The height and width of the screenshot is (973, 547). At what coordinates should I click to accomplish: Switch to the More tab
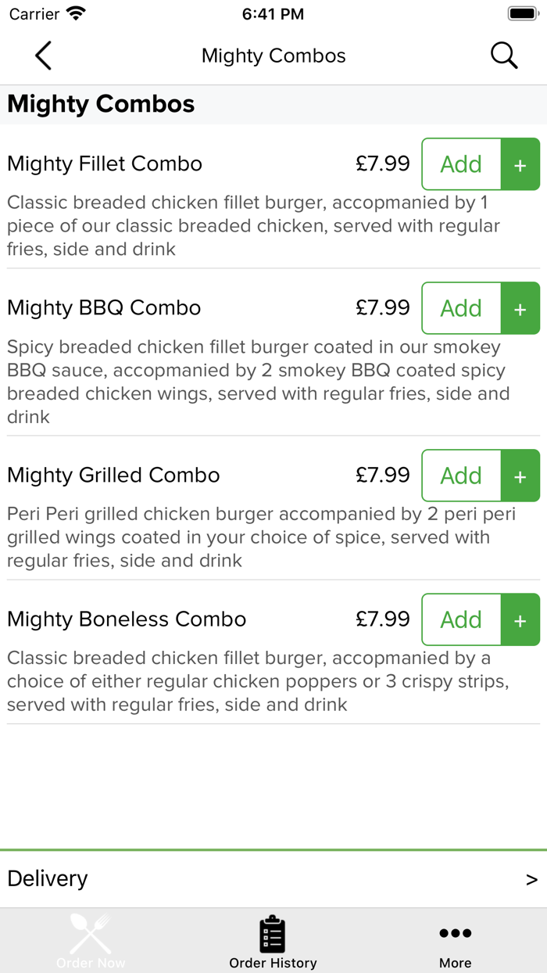[455, 940]
